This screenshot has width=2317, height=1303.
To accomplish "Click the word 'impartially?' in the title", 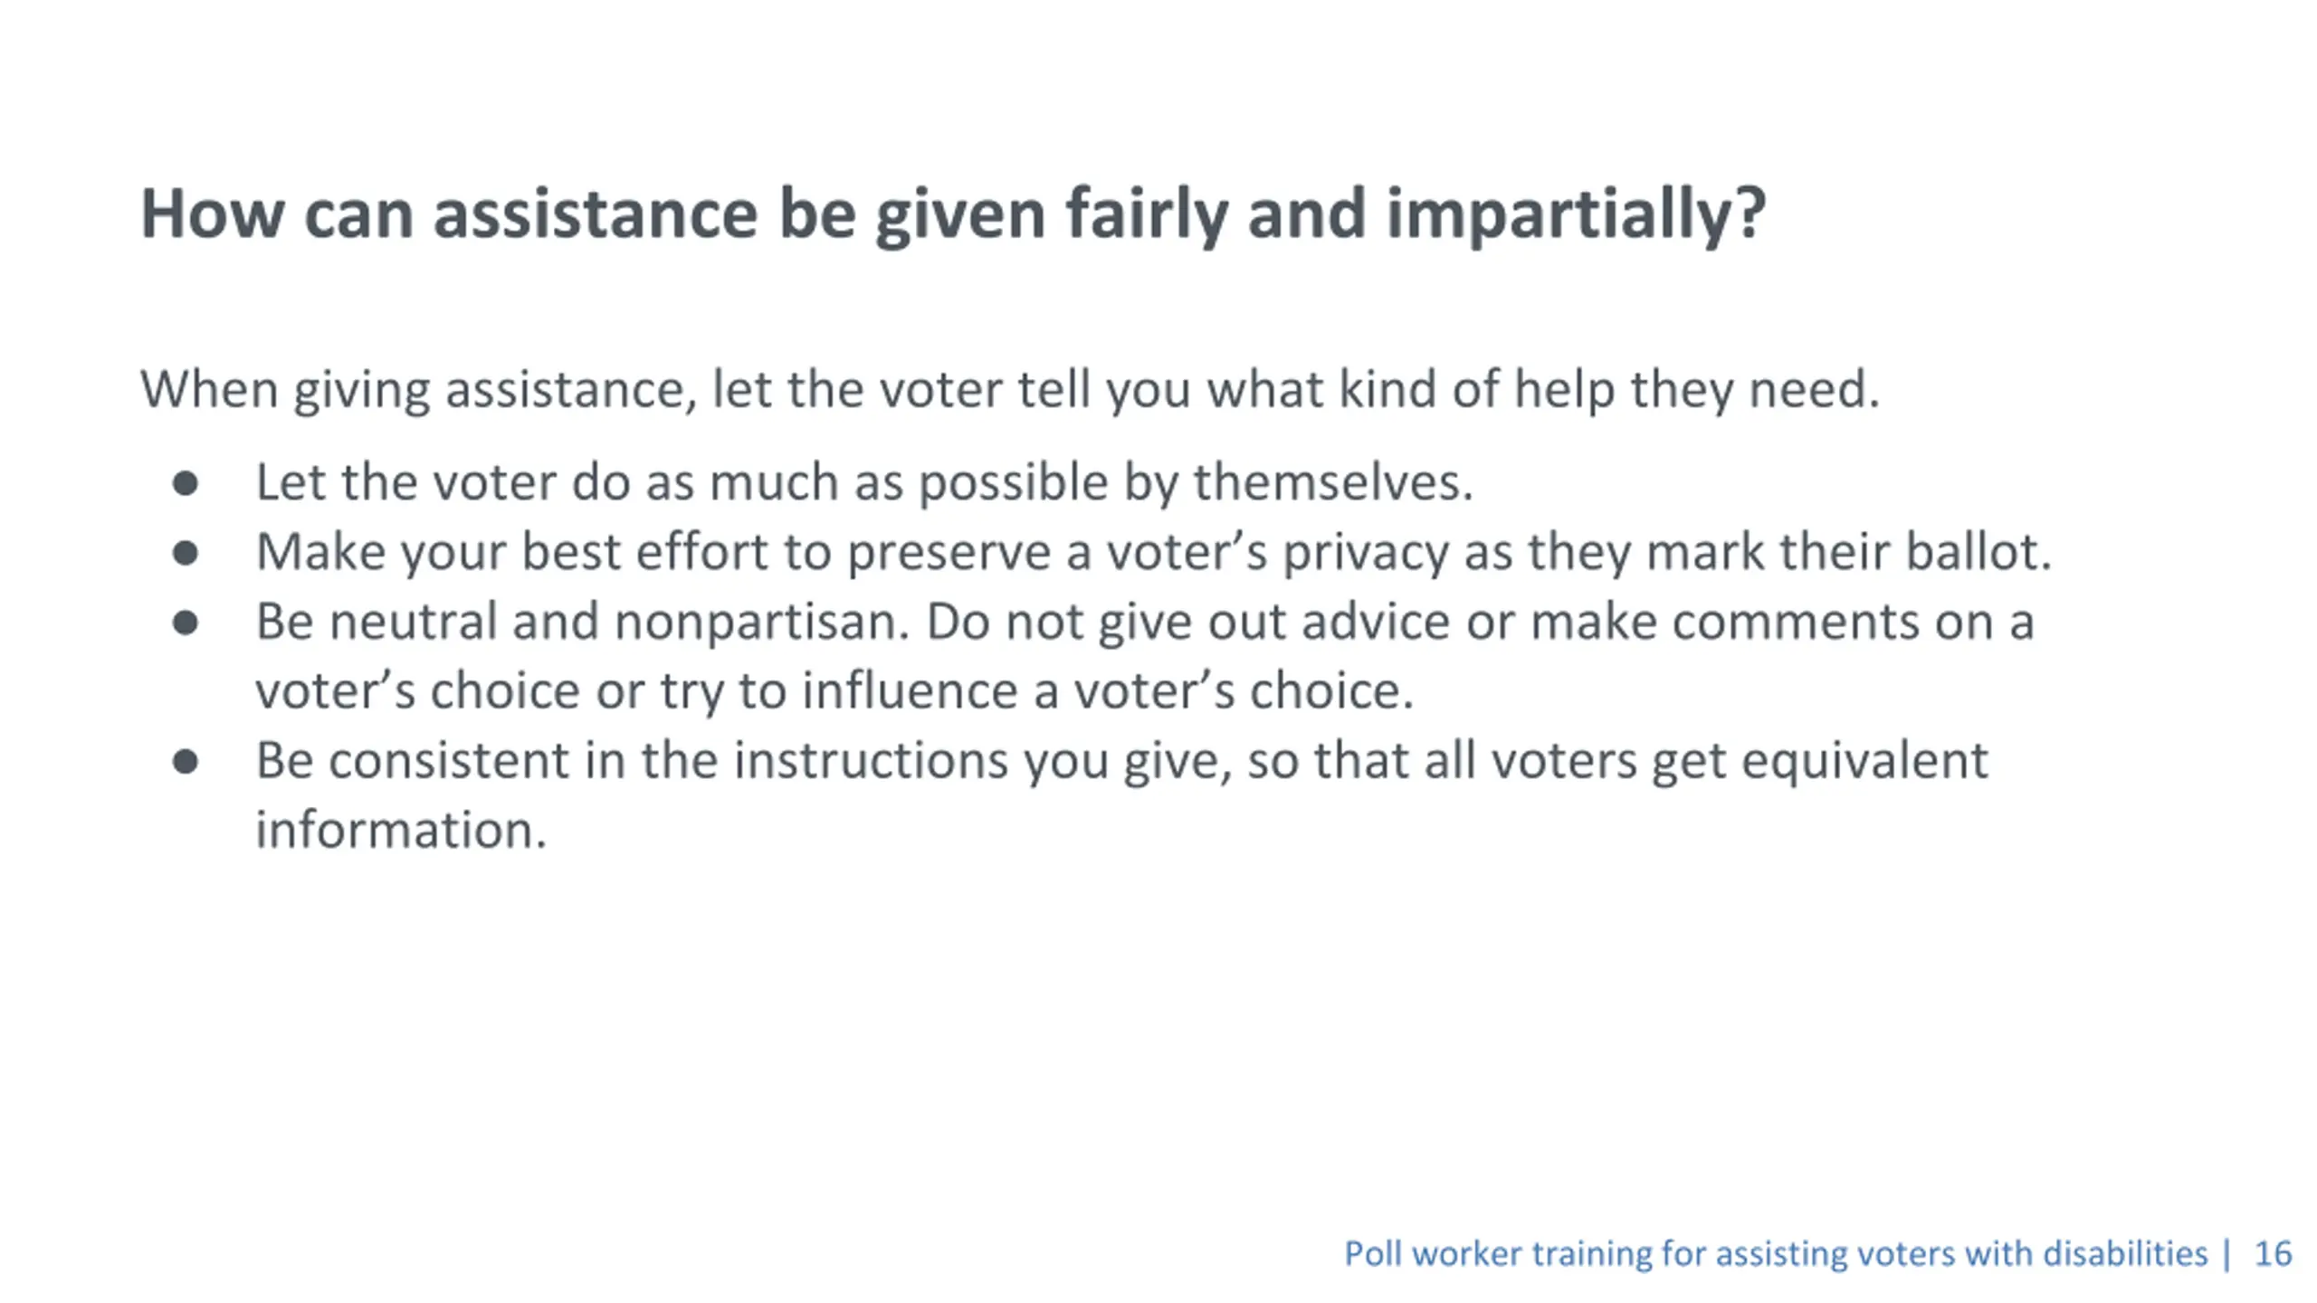I will (1576, 215).
